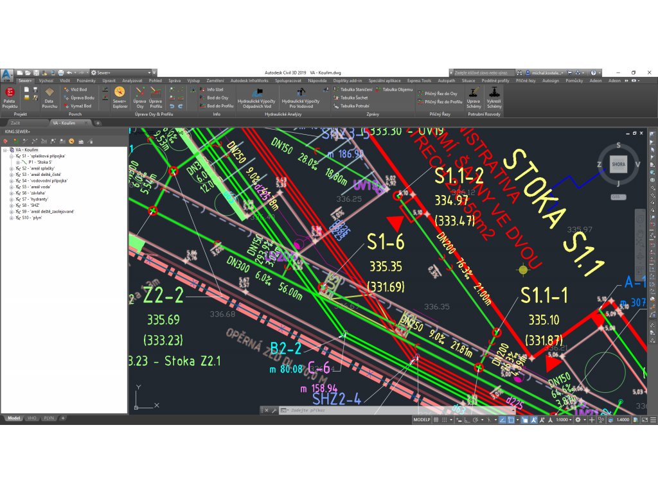Add a new drawing tab with plus button
Image resolution: width=658 pixels, height=493 pixels.
[x=98, y=123]
